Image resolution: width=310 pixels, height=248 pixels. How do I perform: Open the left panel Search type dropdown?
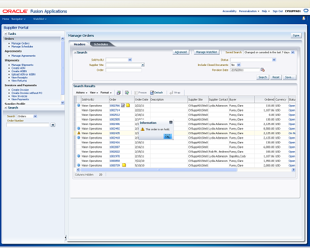(x=35, y=116)
